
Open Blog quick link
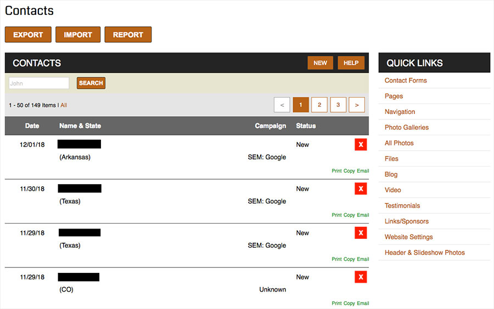391,174
